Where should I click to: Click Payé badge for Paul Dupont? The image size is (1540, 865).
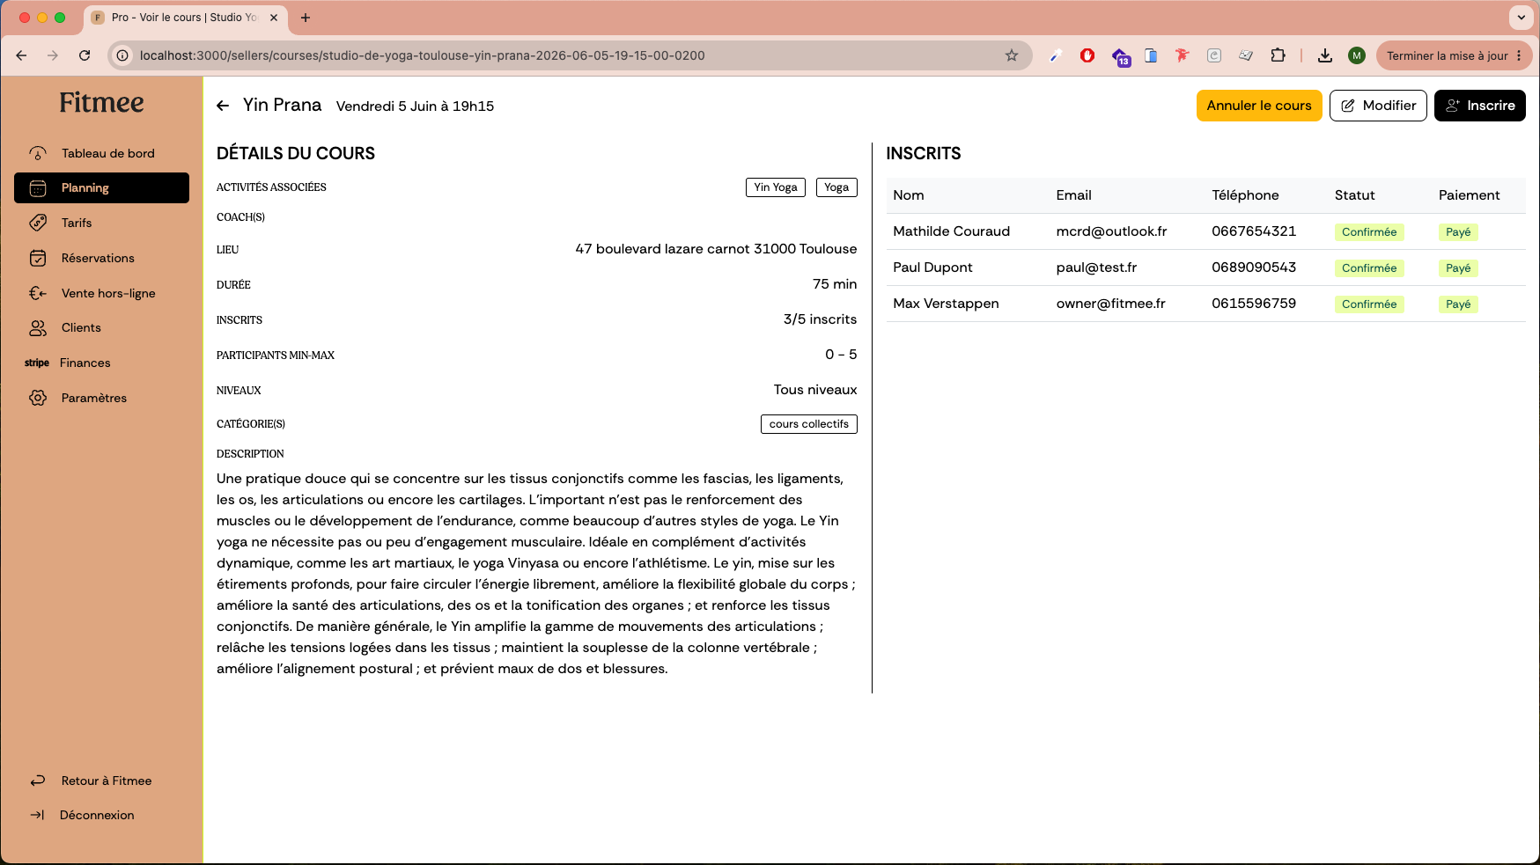tap(1458, 268)
